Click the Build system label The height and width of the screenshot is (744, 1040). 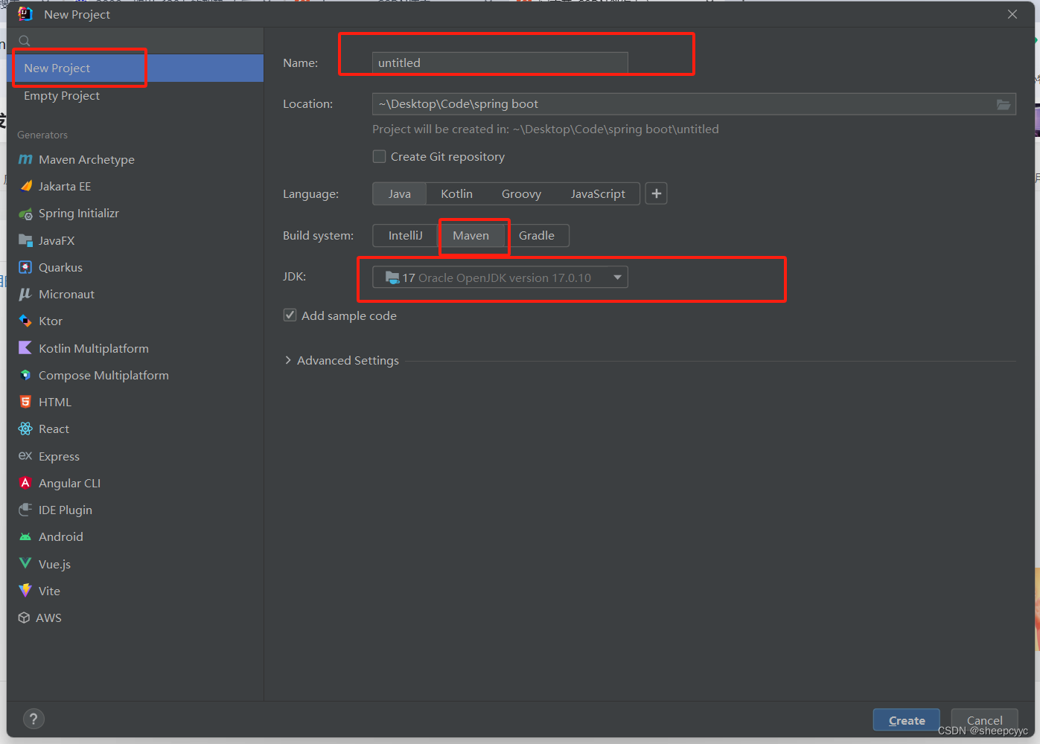318,235
